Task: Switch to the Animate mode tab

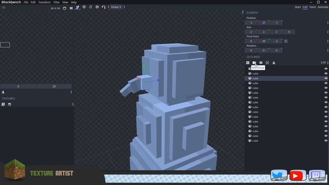Action: coord(323,7)
